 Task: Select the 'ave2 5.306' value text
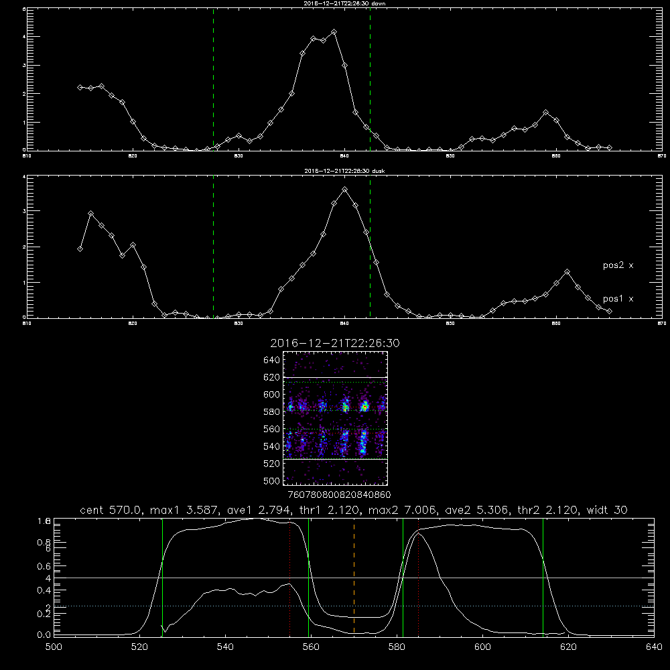coord(477,510)
